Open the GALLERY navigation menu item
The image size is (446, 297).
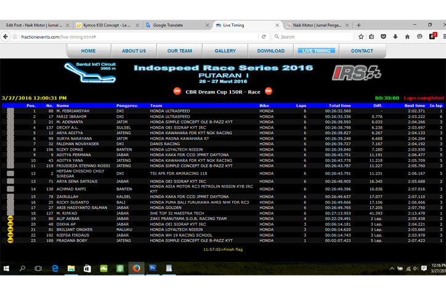(225, 51)
